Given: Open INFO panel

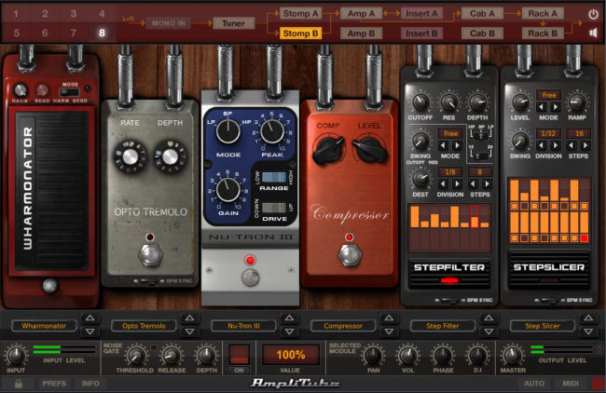Looking at the screenshot, I should tap(90, 384).
